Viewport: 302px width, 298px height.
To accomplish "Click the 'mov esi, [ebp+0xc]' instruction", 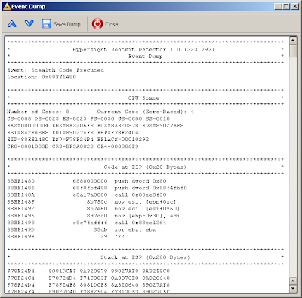I will coord(146,201).
